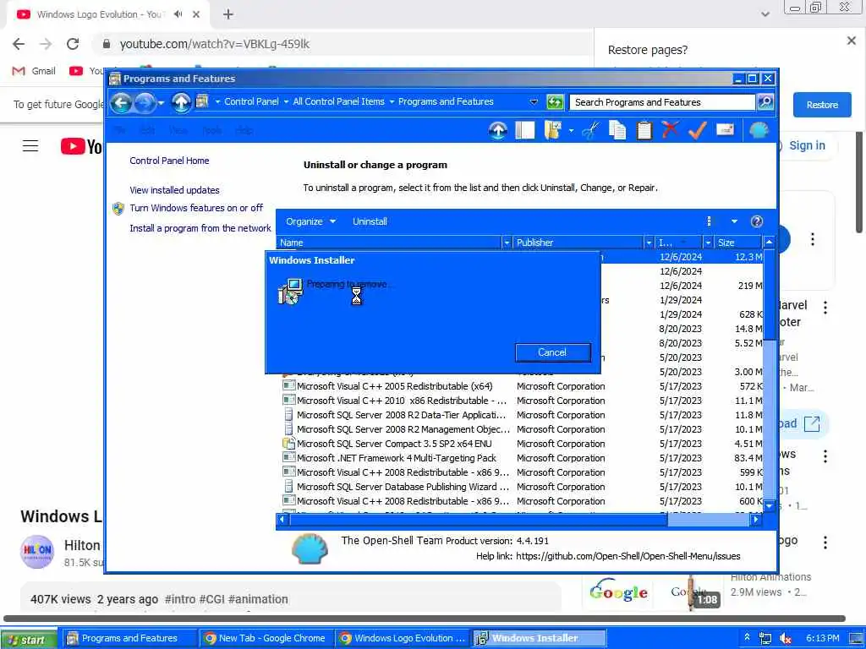Toggle the navigation pane toolbar icon

[x=524, y=130]
